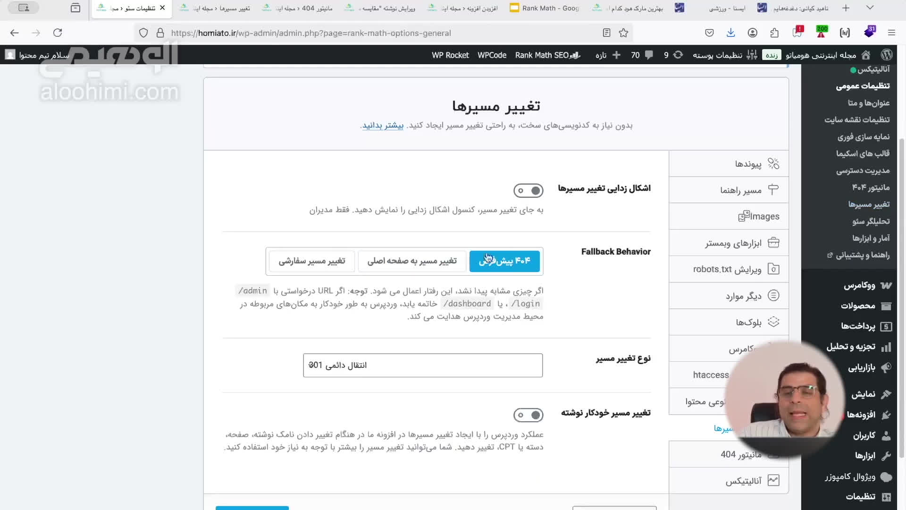Open the redirection type 301 dropdown
The image size is (906, 510).
coord(423,365)
